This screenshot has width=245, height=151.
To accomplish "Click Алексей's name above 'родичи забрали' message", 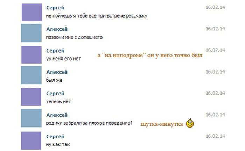I will [x=57, y=115].
